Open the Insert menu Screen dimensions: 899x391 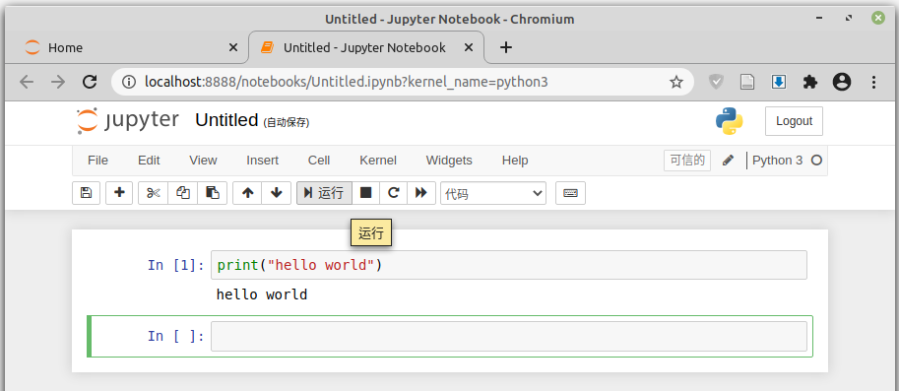[x=263, y=161]
